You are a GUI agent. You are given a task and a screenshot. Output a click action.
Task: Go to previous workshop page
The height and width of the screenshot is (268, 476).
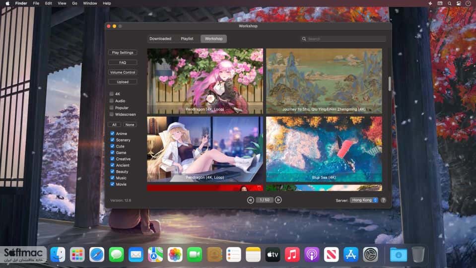pos(251,200)
